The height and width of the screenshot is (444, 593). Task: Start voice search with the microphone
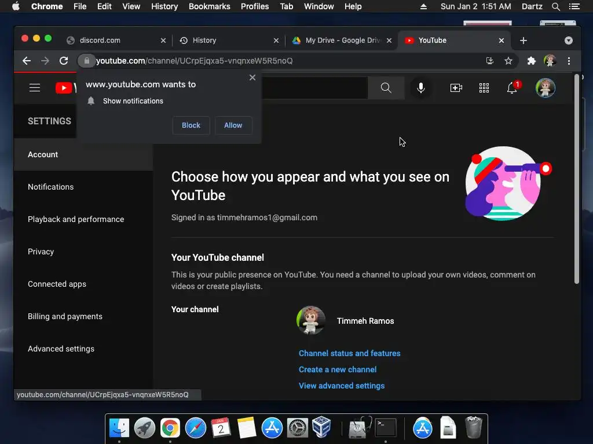(420, 88)
